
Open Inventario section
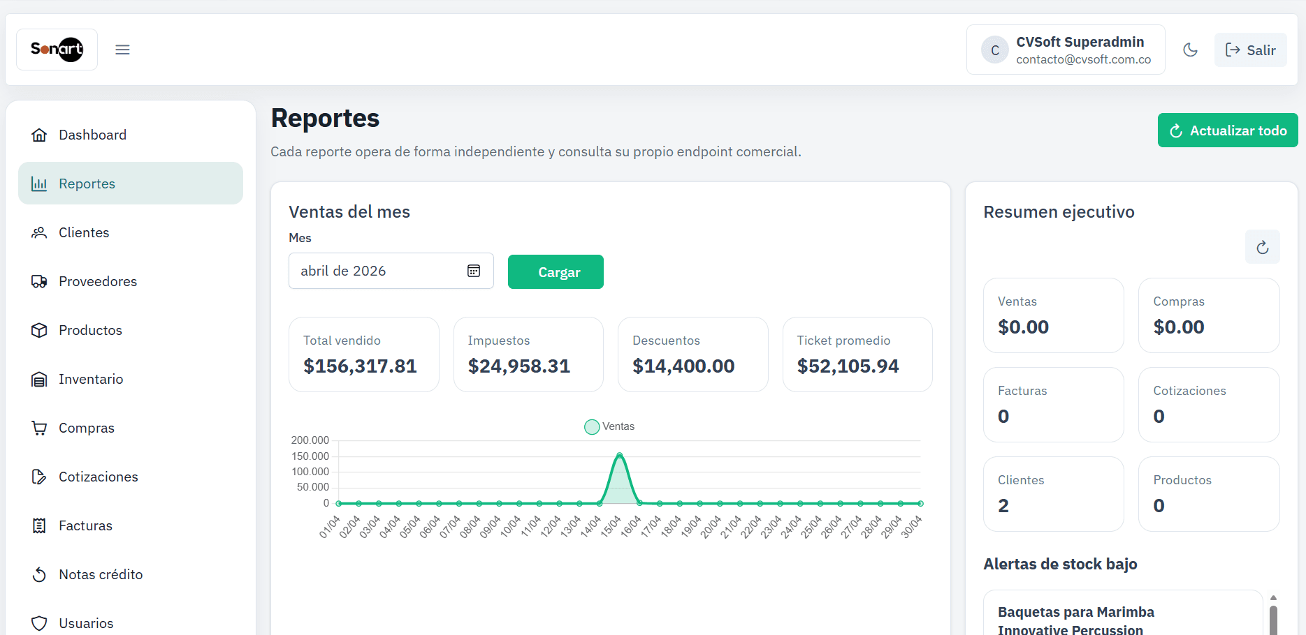(131, 379)
